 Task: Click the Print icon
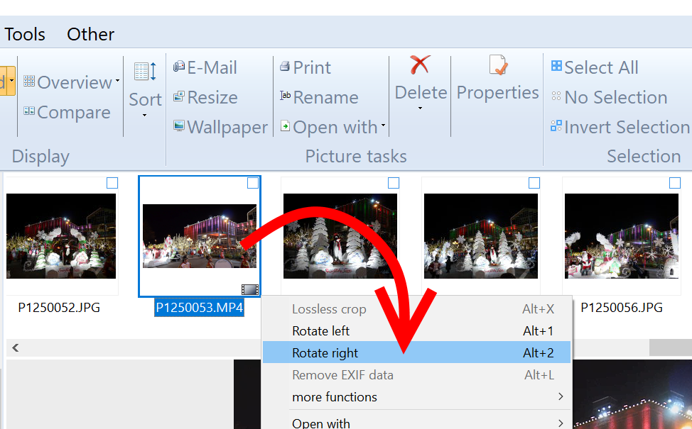click(x=285, y=67)
